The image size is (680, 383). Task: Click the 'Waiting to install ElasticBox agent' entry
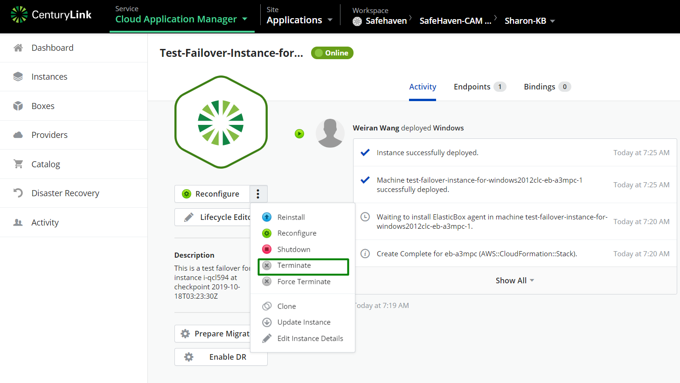515,222
